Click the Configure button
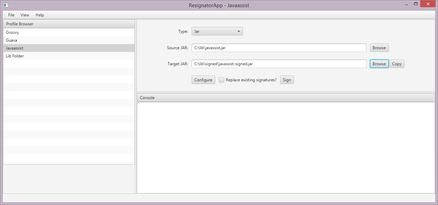The width and height of the screenshot is (438, 205). 203,80
